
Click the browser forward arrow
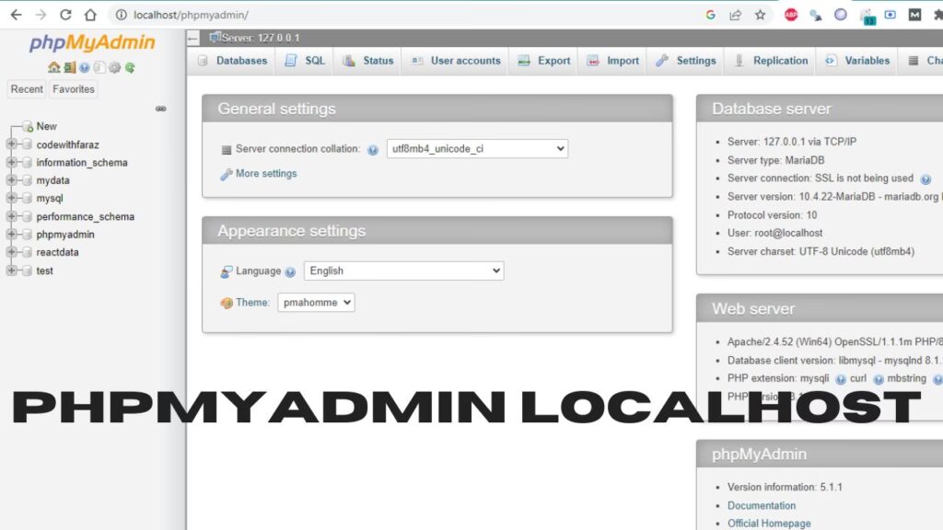coord(41,15)
